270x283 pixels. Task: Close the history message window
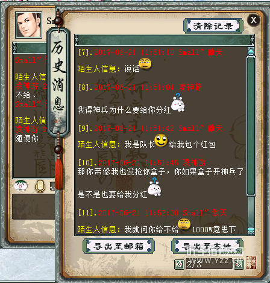(x=254, y=20)
